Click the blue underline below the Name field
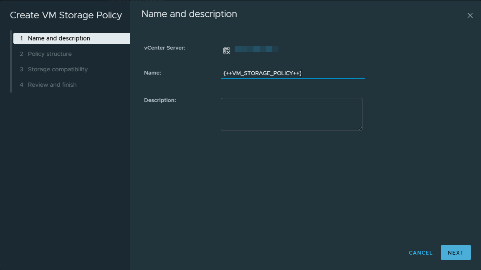The image size is (481, 270). coord(292,78)
